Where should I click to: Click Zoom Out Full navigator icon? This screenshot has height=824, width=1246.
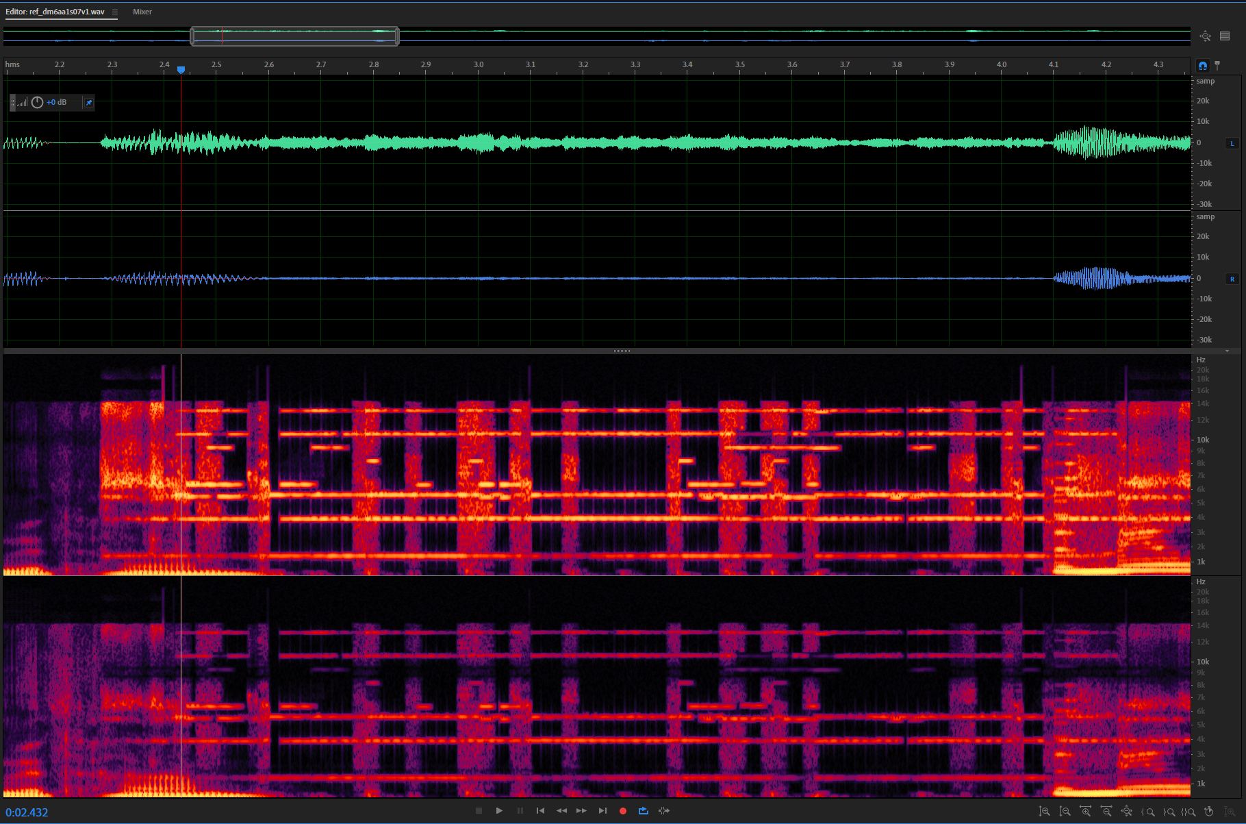tap(1206, 36)
